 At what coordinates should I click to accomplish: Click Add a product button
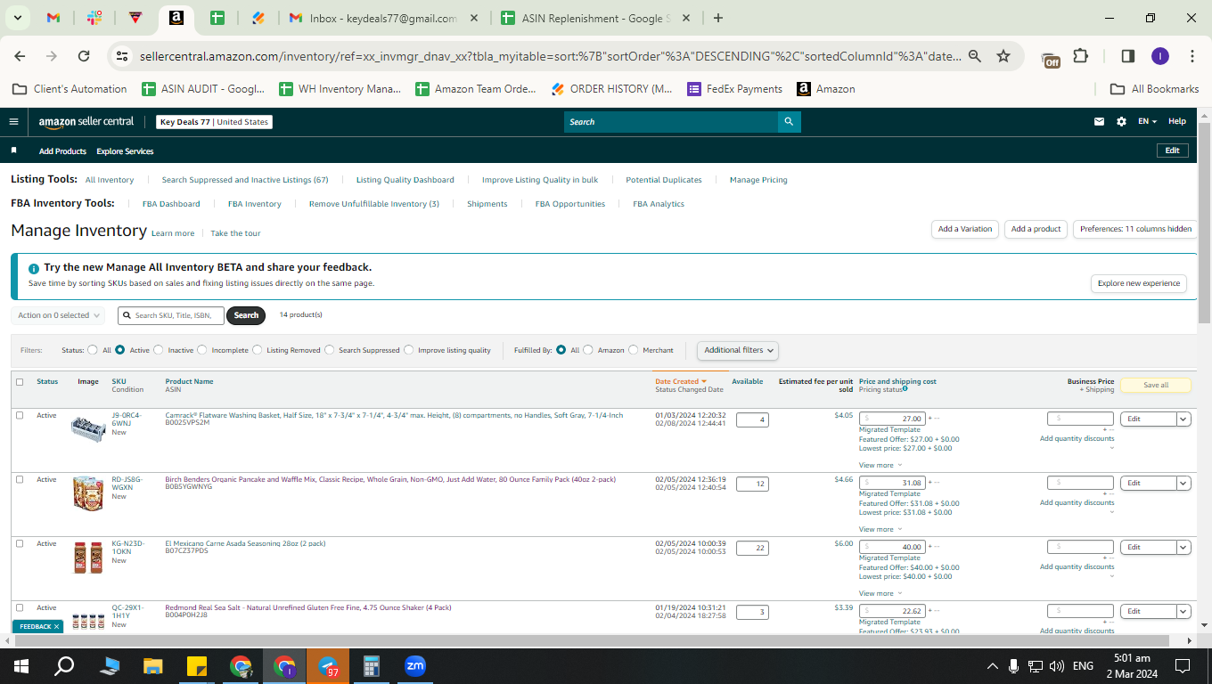tap(1036, 229)
